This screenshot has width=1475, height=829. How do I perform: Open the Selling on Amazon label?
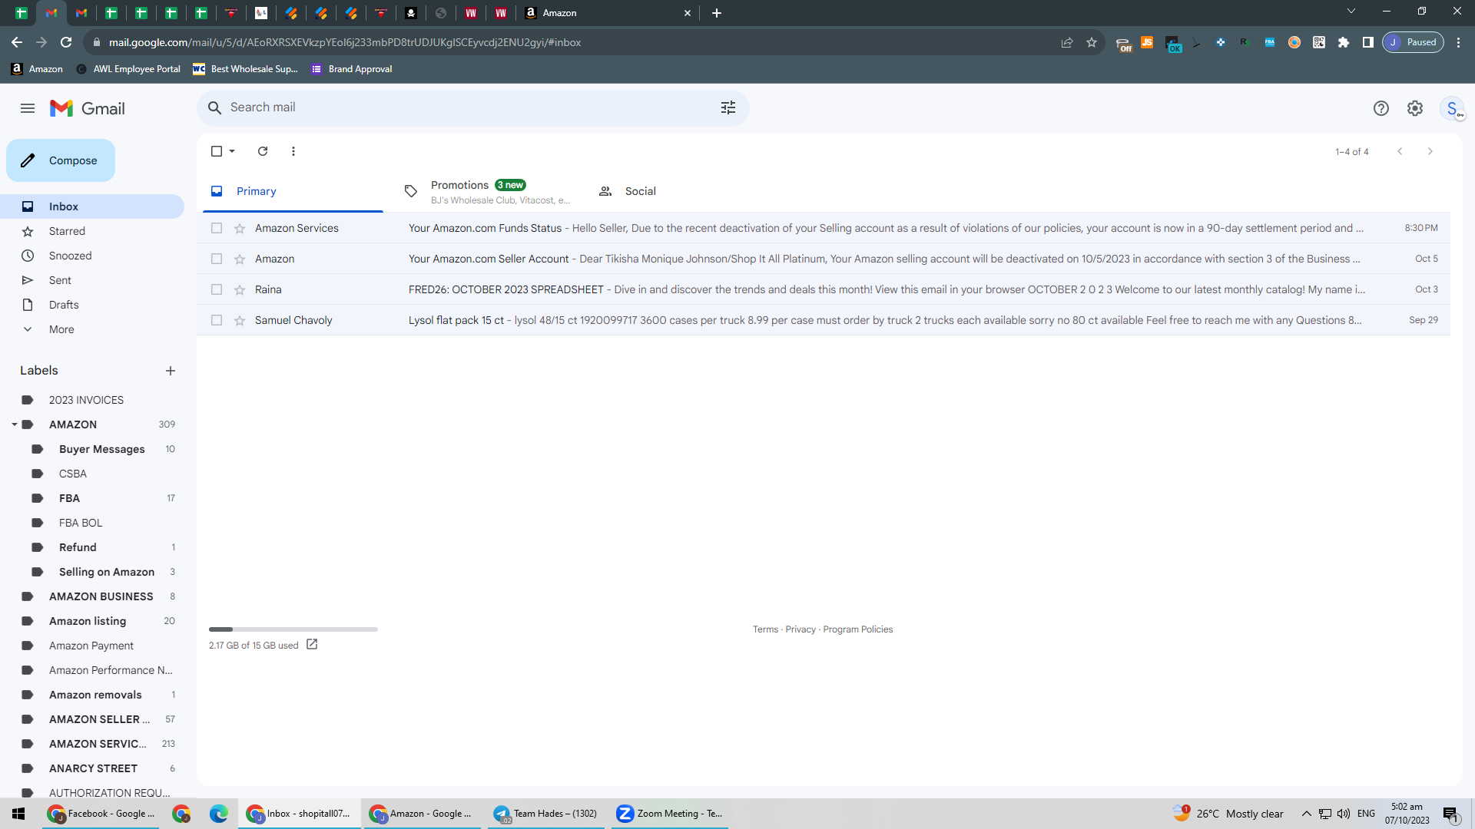click(106, 572)
